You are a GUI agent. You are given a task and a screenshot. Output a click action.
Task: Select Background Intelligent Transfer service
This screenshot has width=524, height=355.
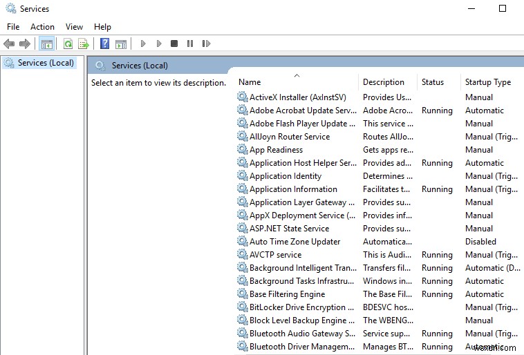click(380, 268)
